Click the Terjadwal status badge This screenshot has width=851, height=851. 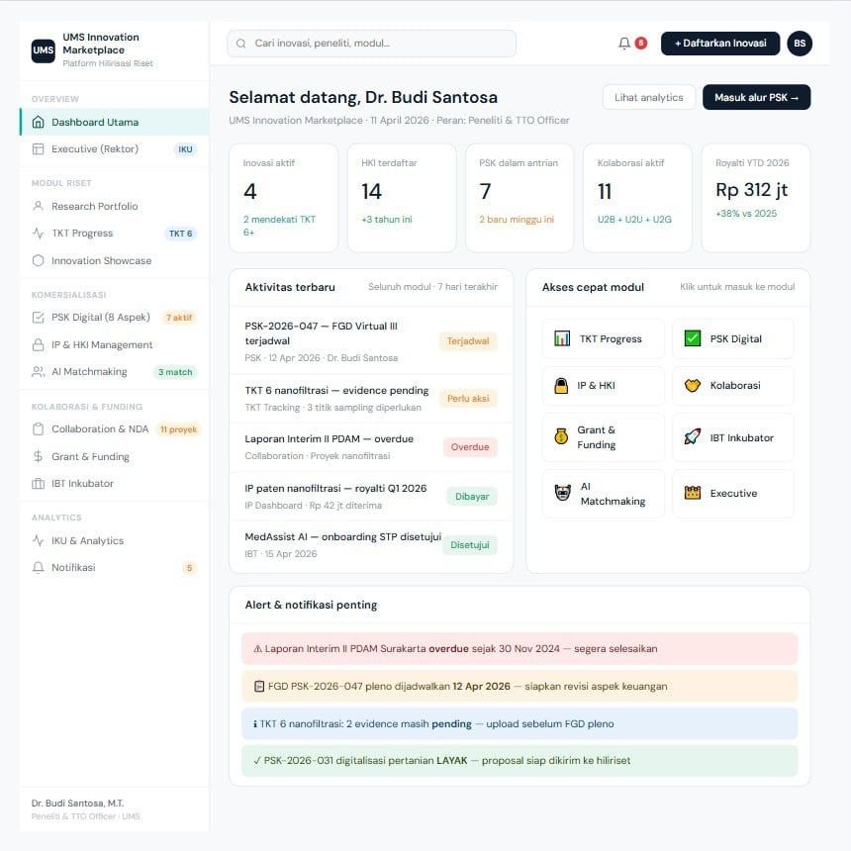pos(468,341)
